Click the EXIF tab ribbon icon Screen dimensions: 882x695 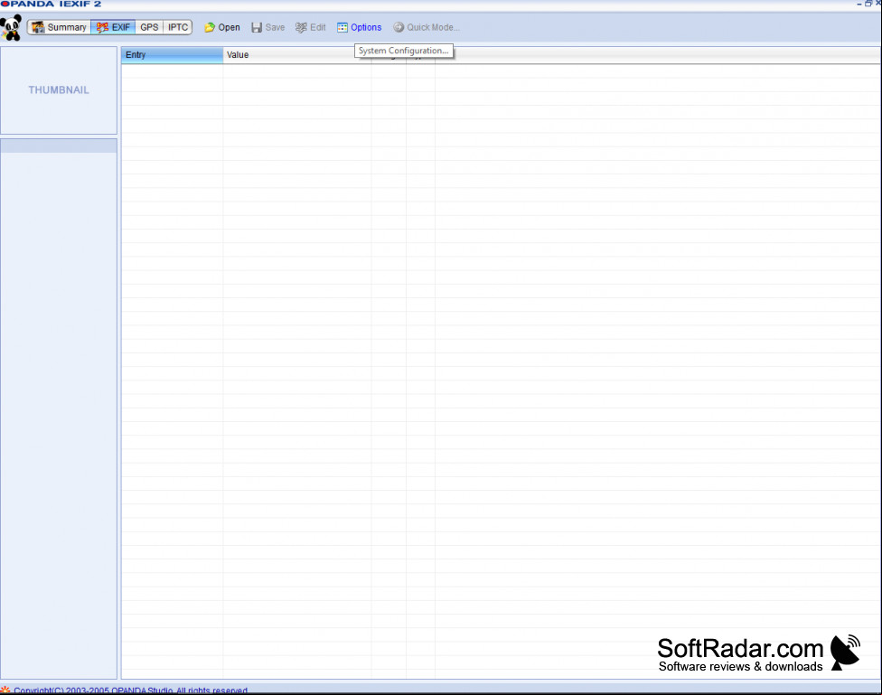tap(102, 27)
